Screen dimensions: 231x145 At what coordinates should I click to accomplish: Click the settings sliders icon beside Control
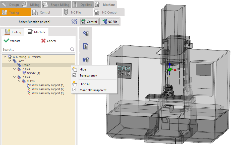pos(74,22)
